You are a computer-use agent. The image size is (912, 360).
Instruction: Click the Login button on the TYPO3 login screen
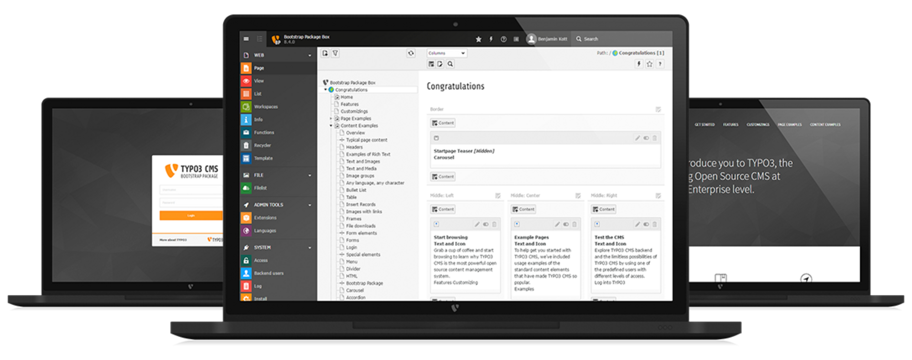click(x=191, y=215)
